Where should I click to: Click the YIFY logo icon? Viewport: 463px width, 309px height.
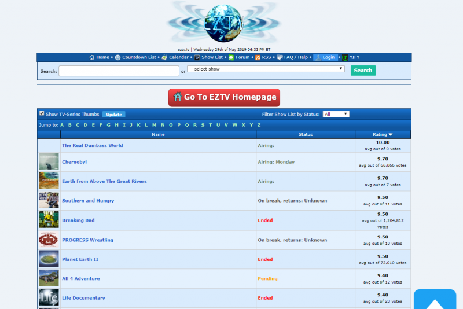pyautogui.click(x=345, y=57)
